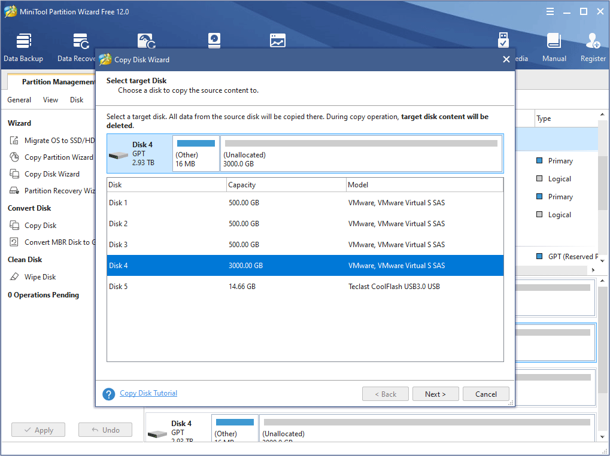Click the partition list scroll-down arrow
Screen dimensions: 610x456
point(602,260)
